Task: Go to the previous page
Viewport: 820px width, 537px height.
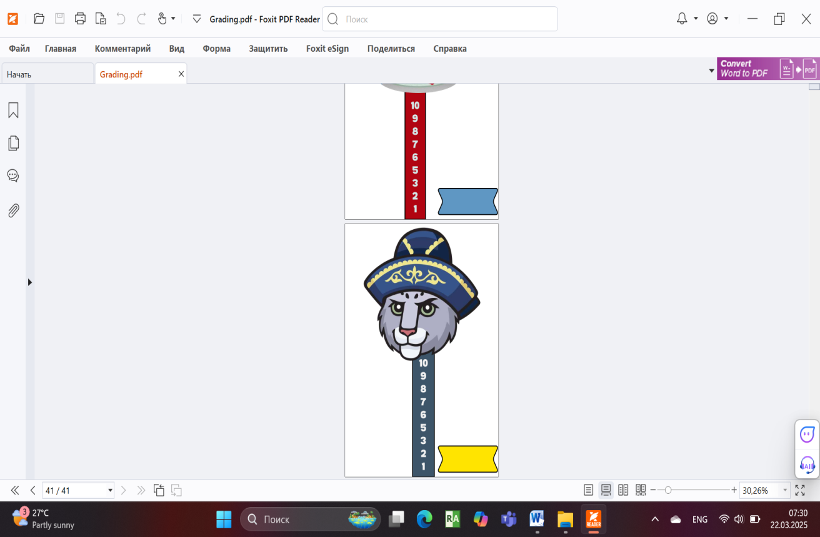Action: tap(33, 490)
